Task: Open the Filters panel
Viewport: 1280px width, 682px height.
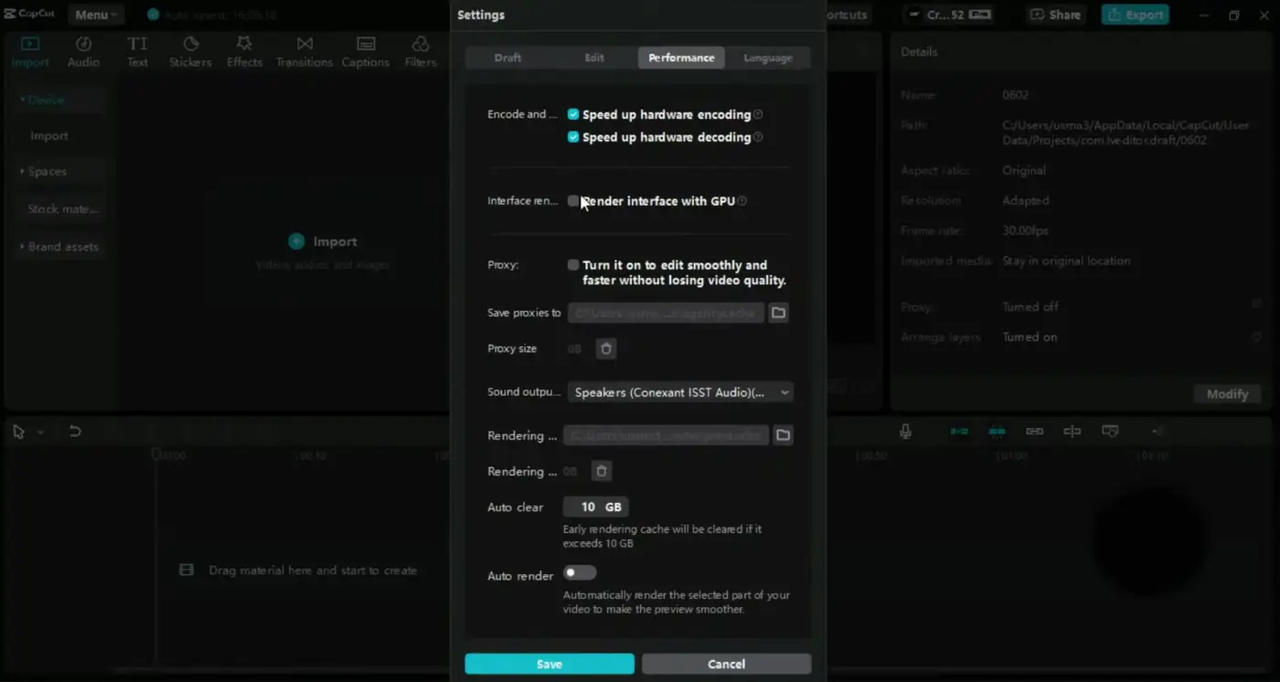Action: pos(420,50)
